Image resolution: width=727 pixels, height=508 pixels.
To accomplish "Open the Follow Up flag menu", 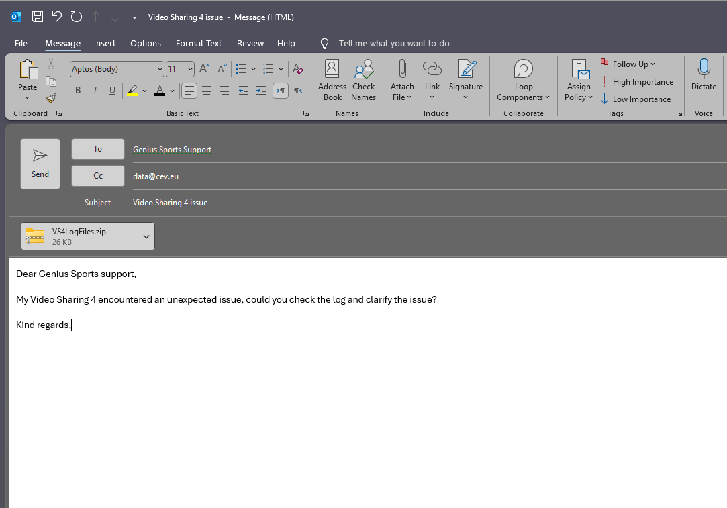I will point(628,64).
